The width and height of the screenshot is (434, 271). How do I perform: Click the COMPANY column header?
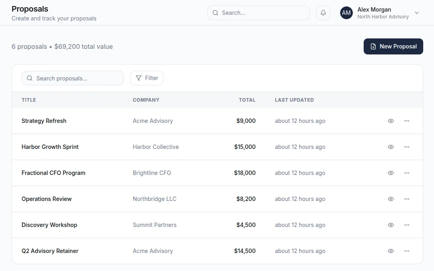[146, 100]
